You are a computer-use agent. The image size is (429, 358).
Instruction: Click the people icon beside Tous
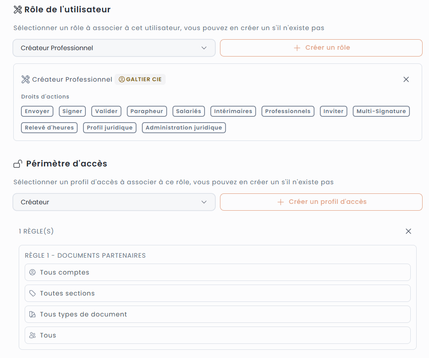pyautogui.click(x=32, y=335)
